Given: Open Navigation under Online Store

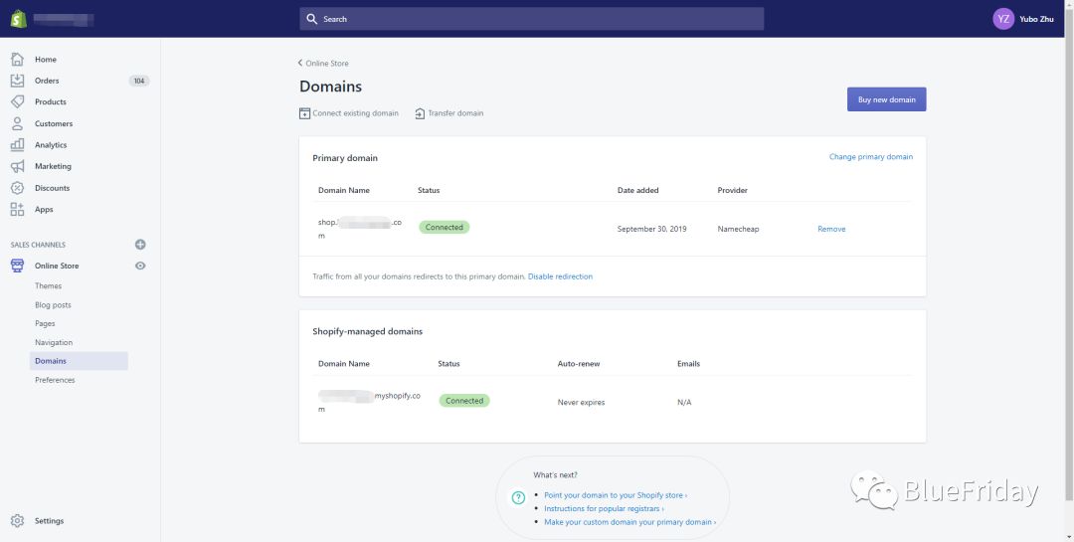Looking at the screenshot, I should click(54, 343).
